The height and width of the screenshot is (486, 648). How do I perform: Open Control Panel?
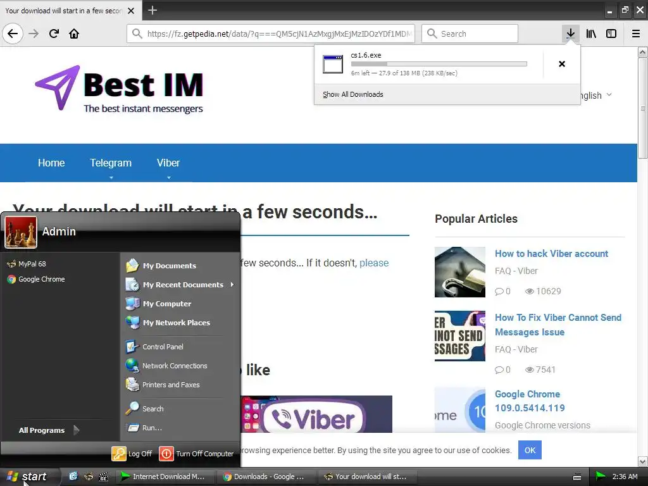(154, 346)
